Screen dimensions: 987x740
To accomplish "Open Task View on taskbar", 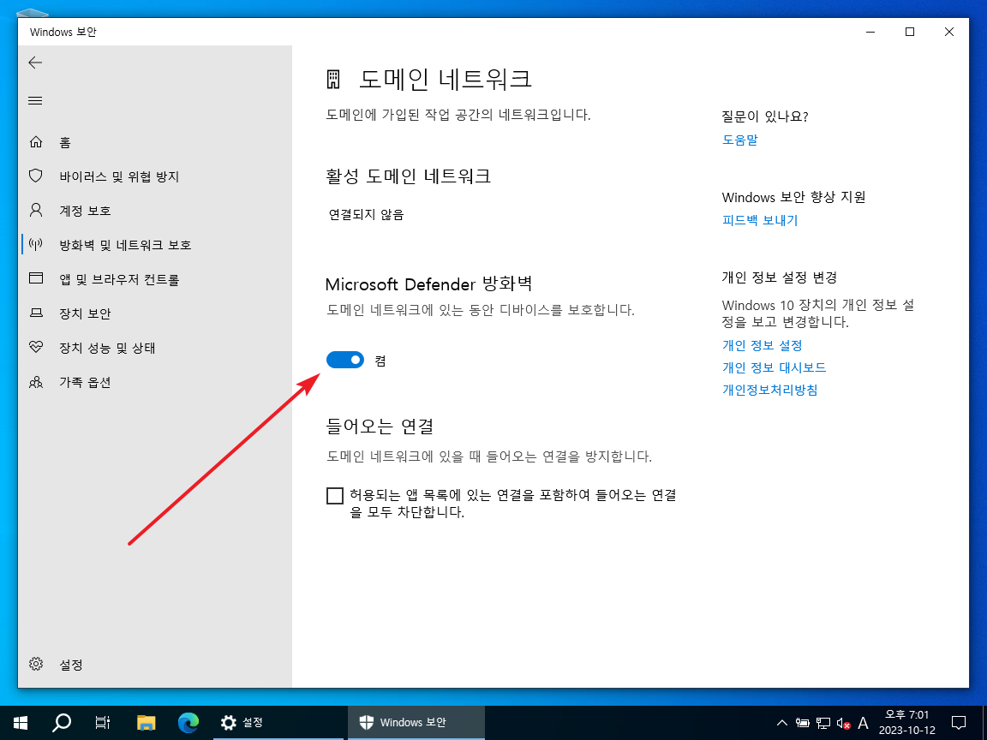I will (103, 722).
